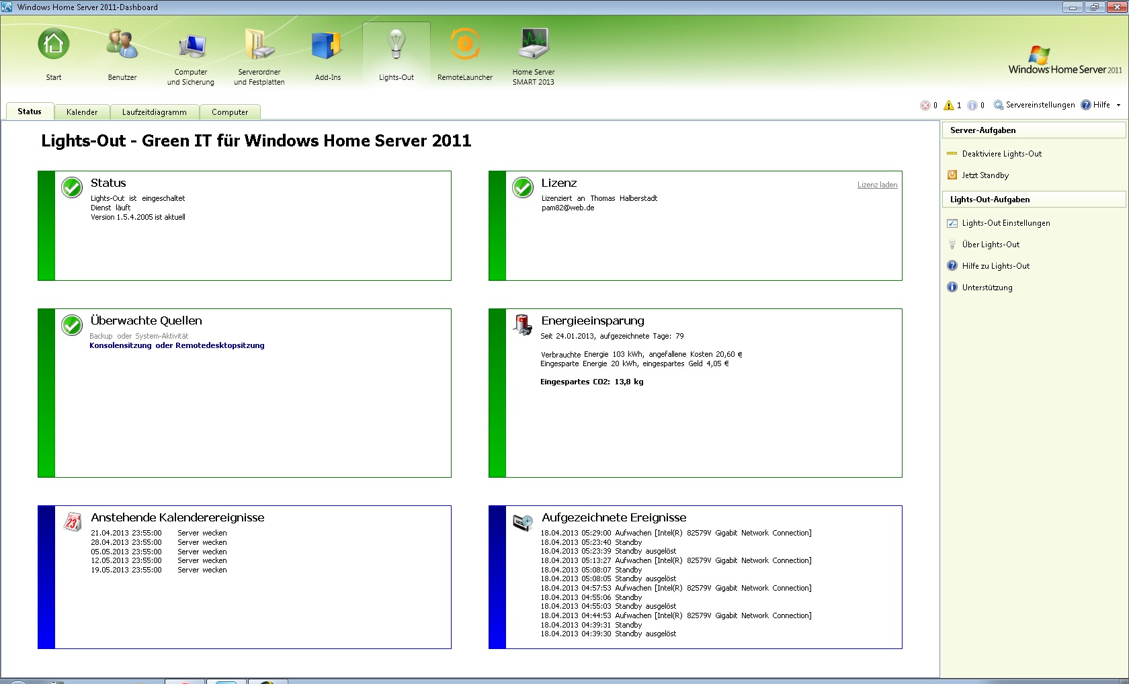
Task: Click the Lizenz panel green checkmark
Action: tap(523, 187)
